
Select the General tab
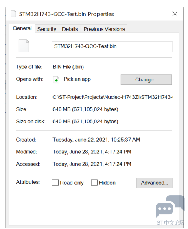pos(22,28)
